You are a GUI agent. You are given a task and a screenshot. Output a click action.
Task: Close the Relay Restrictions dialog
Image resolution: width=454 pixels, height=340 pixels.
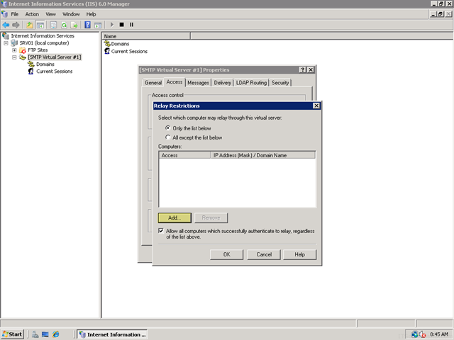pyautogui.click(x=316, y=106)
